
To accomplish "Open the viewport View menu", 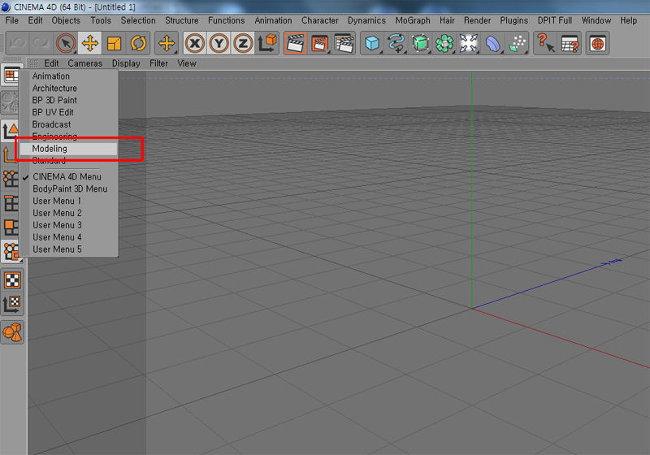I will coord(187,63).
